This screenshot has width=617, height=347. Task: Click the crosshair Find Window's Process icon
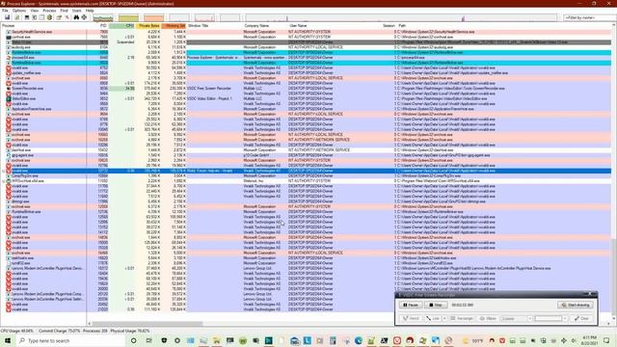[84, 17]
